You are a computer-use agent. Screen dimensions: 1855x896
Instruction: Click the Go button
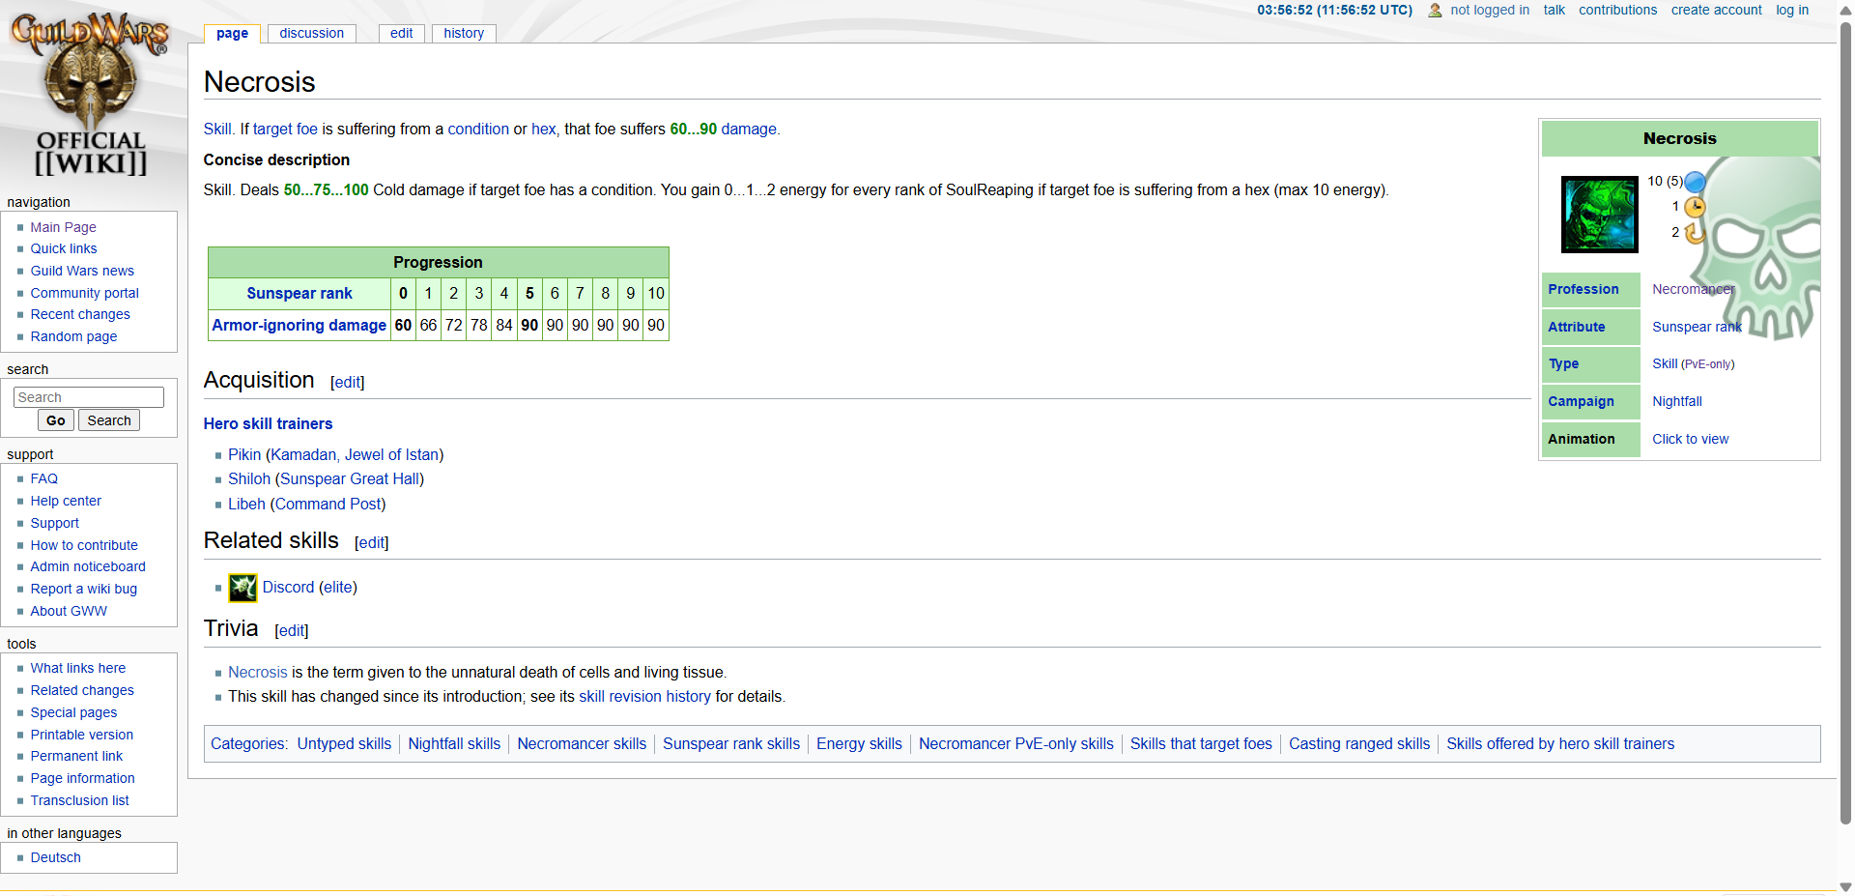click(x=56, y=420)
